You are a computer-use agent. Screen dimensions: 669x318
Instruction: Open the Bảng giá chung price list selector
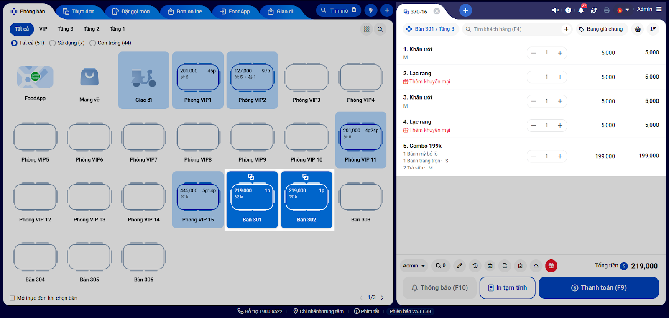coord(601,29)
